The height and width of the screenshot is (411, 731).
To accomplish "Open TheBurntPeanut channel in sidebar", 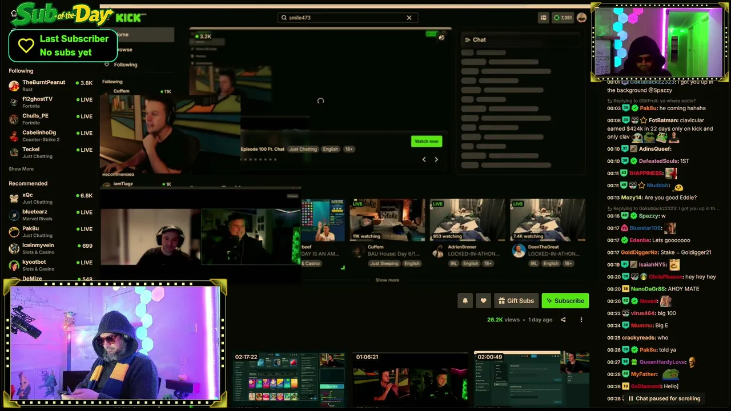I will [50, 86].
